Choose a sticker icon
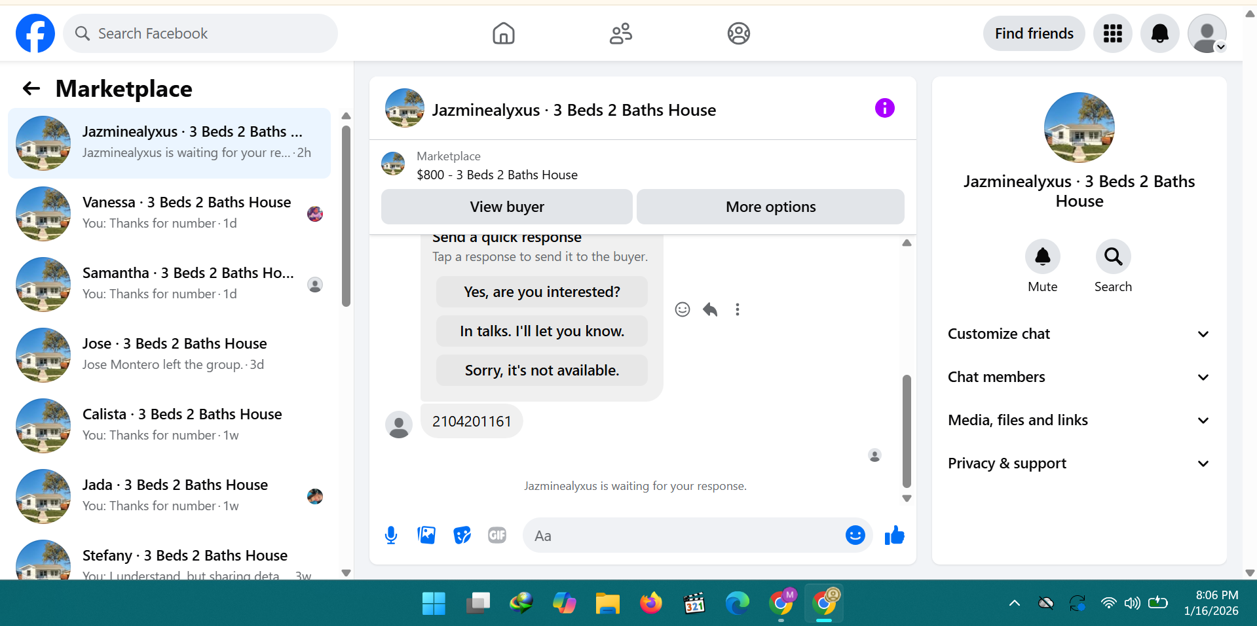 462,536
